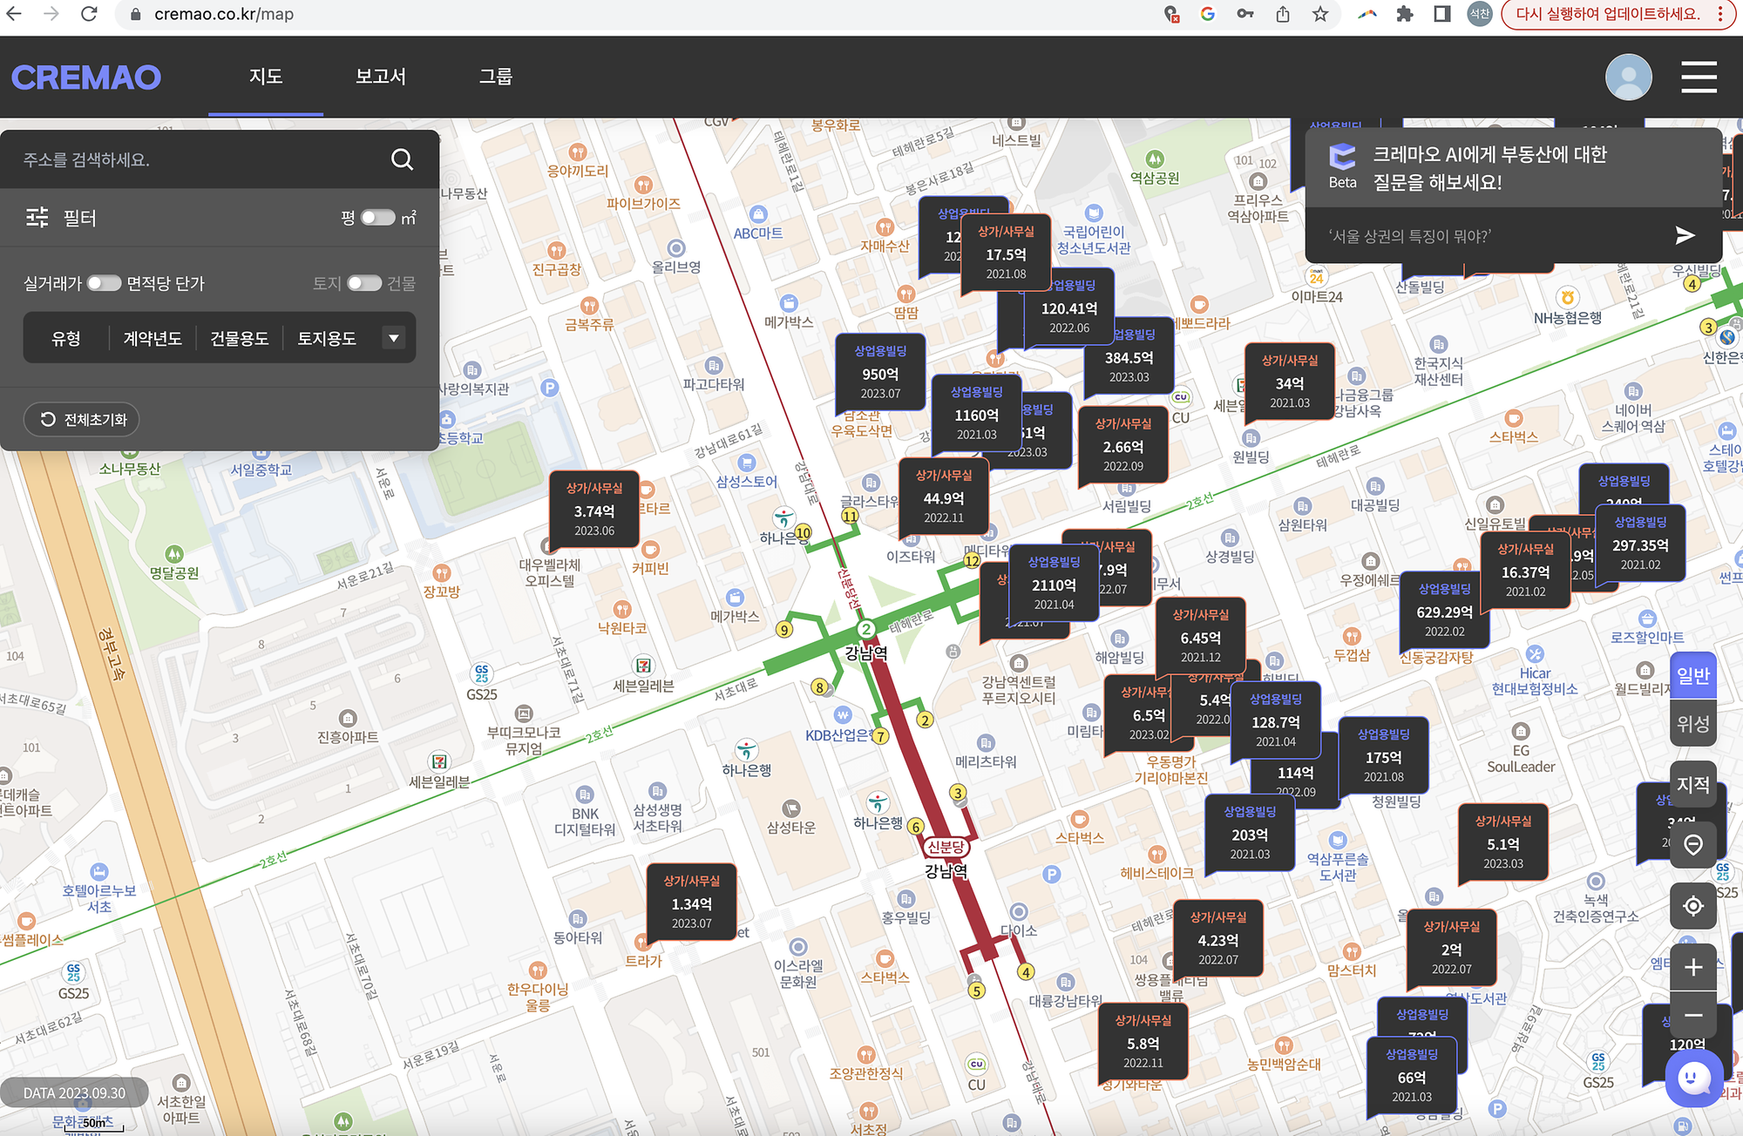Open the 3.74억 2023.06 listing marker
The image size is (1743, 1136).
tap(594, 511)
